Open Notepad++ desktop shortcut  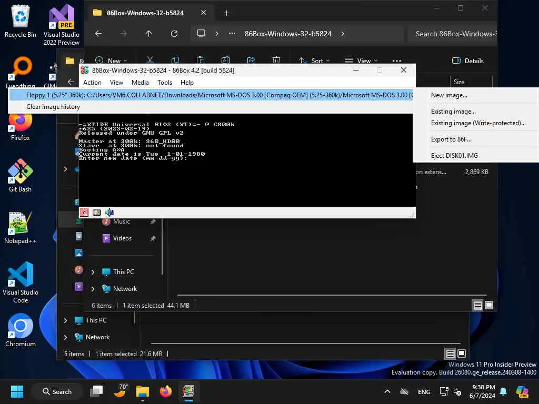21,227
